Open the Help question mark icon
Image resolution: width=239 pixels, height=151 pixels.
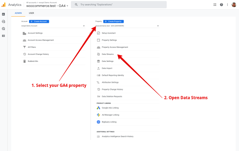coord(221,5)
